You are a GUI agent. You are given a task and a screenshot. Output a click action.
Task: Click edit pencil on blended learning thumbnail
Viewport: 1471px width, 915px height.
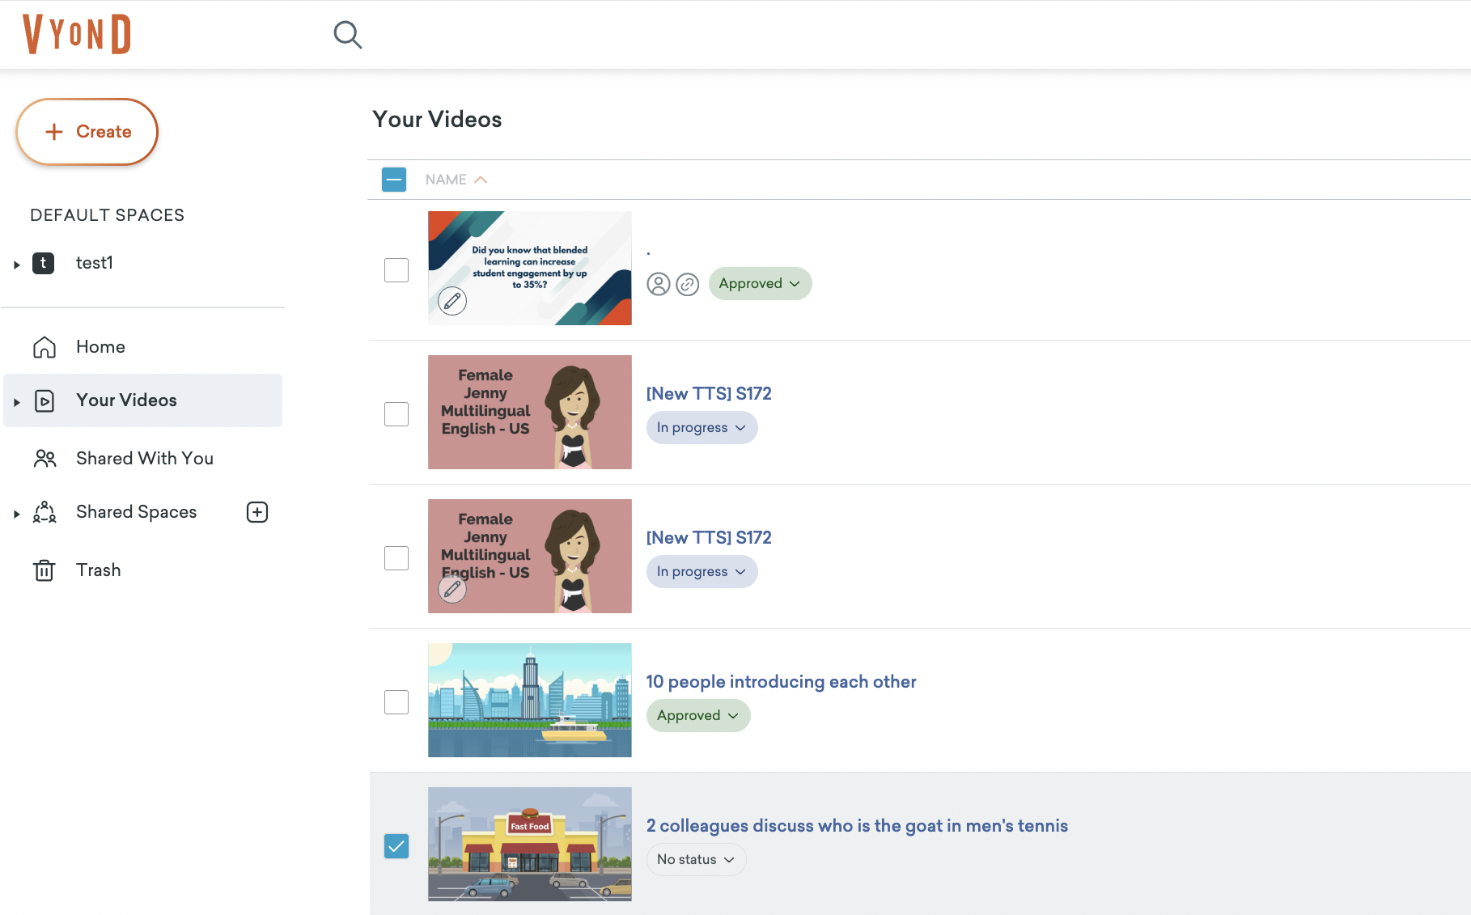coord(452,301)
